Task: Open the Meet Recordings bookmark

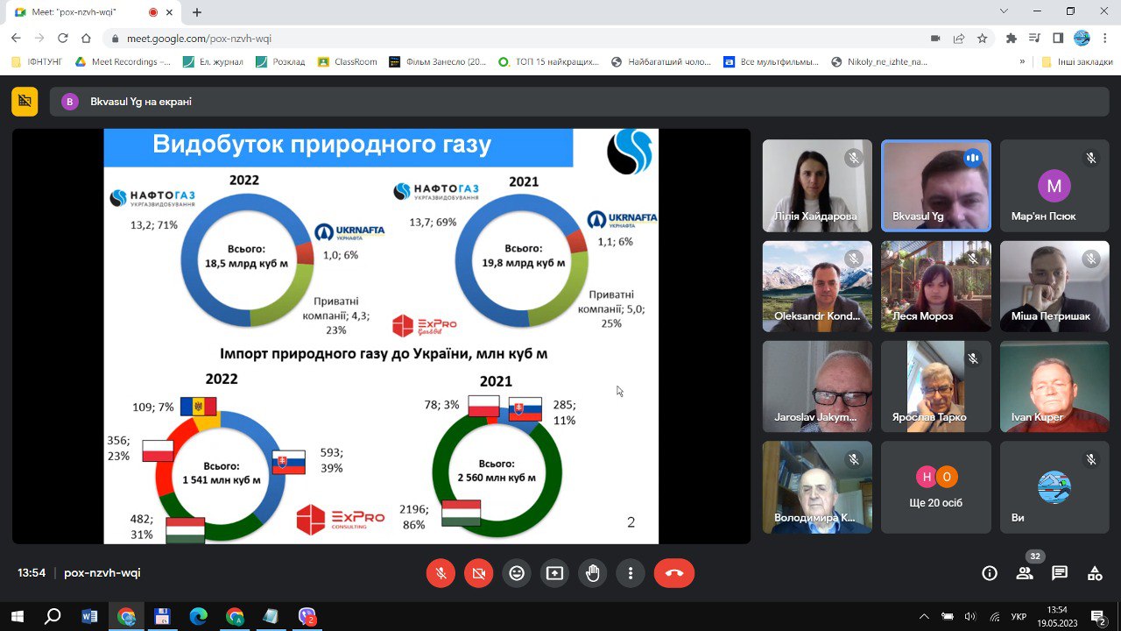Action: [123, 62]
